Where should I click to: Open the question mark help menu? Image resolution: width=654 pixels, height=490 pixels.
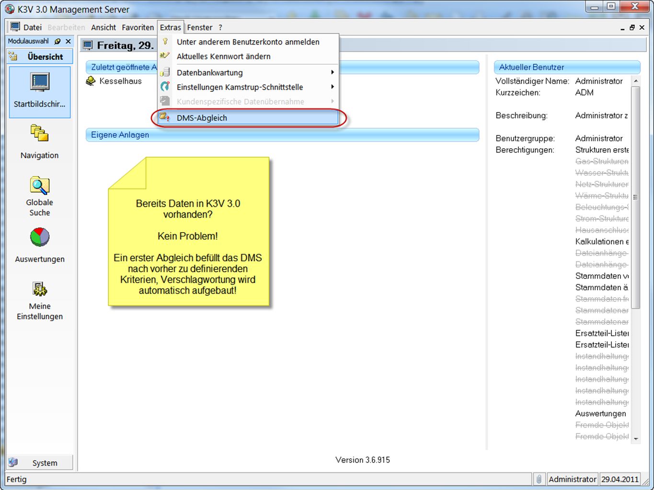coord(220,27)
